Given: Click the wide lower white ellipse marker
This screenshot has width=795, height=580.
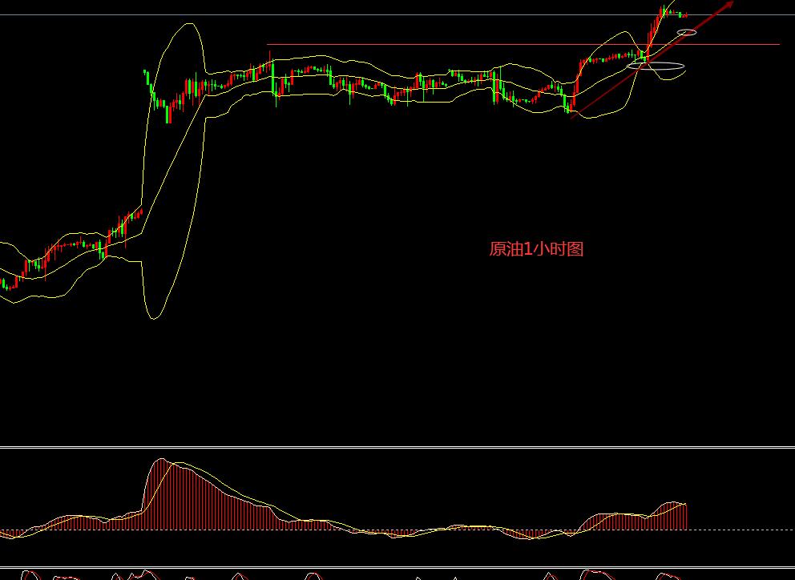Looking at the screenshot, I should pos(656,66).
